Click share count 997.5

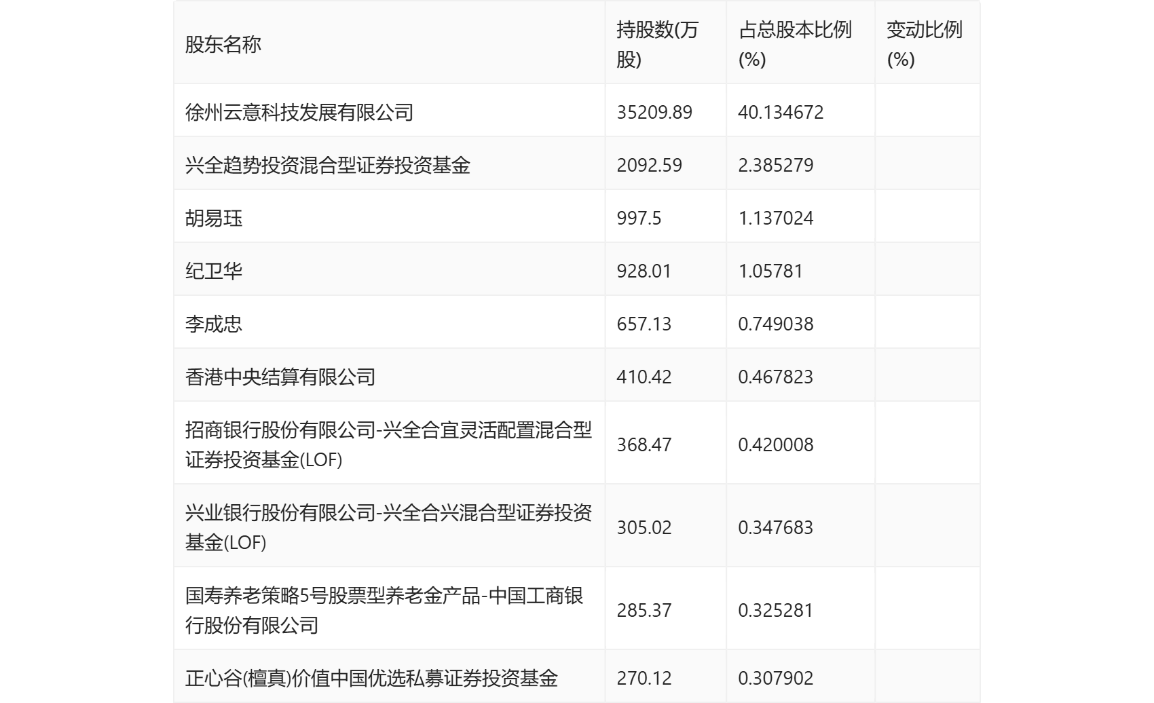639,218
